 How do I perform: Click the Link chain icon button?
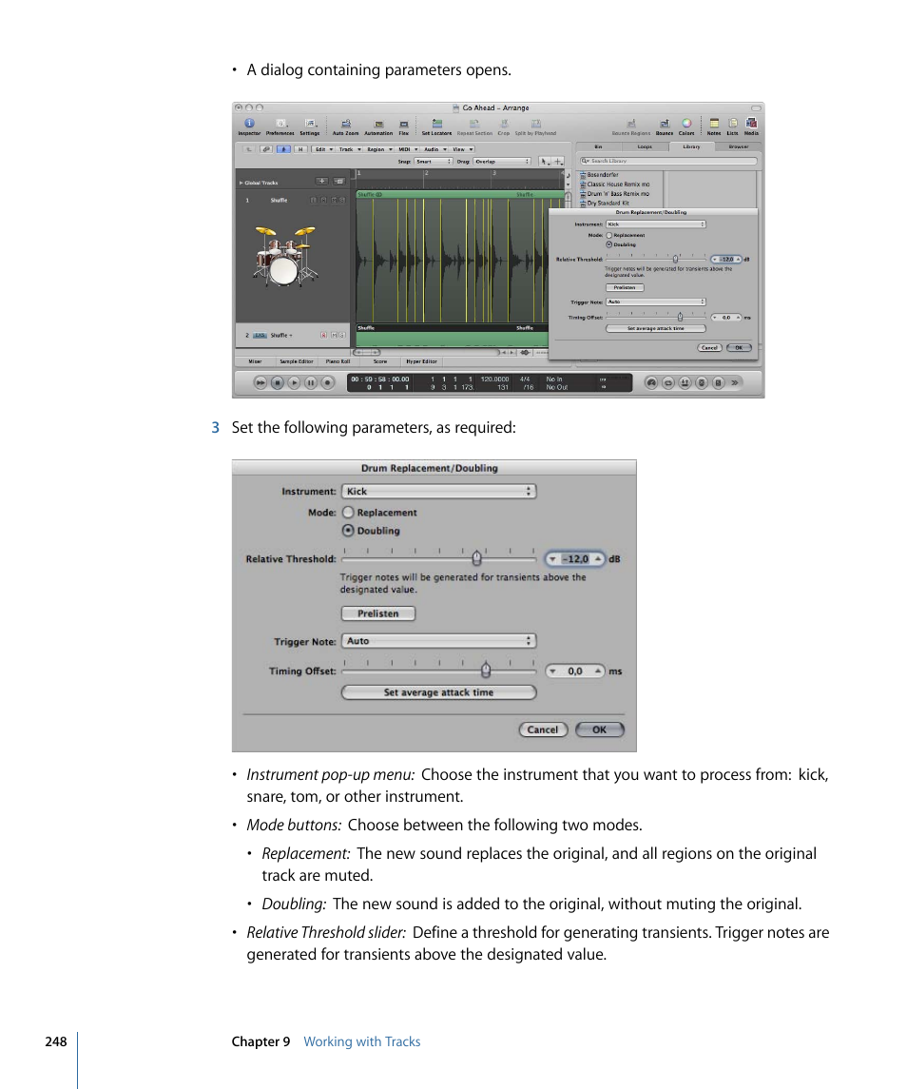(266, 149)
